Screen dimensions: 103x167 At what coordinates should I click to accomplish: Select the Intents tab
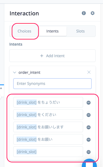click(x=53, y=31)
